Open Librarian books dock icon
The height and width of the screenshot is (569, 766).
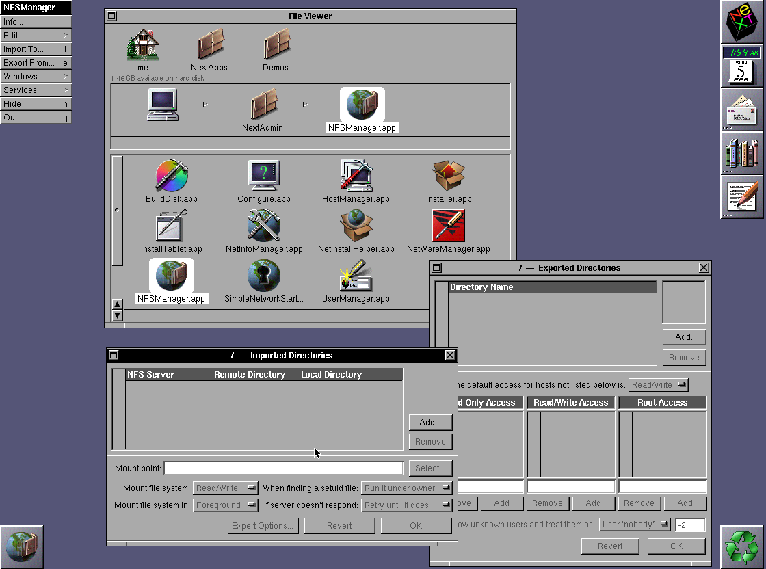(741, 153)
